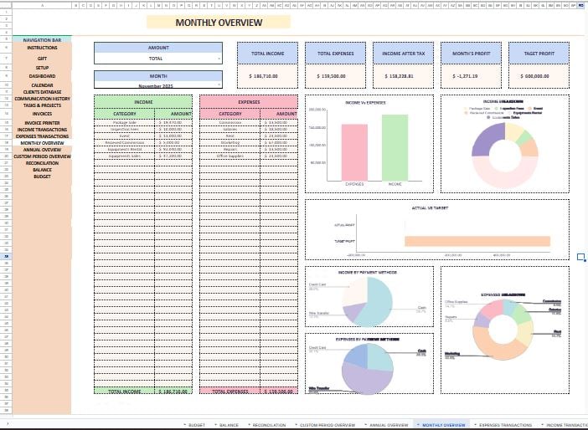Image resolution: width=588 pixels, height=430 pixels.
Task: Open CLIENTS DATABASE in the navigation bar
Action: [42, 92]
